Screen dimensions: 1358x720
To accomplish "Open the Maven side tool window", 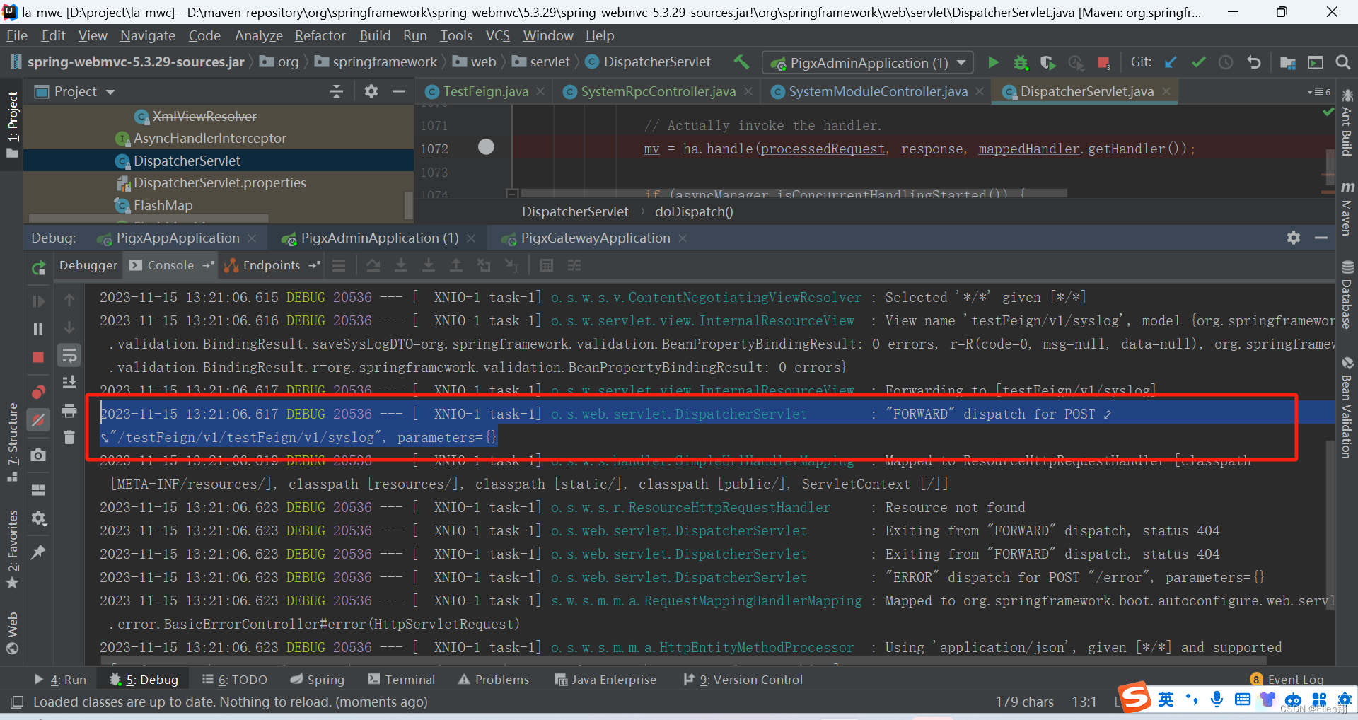I will point(1347,210).
